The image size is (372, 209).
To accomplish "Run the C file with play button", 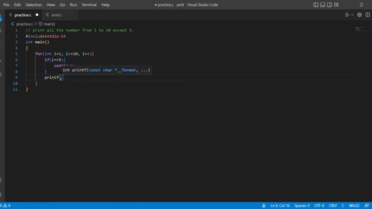I will (347, 15).
